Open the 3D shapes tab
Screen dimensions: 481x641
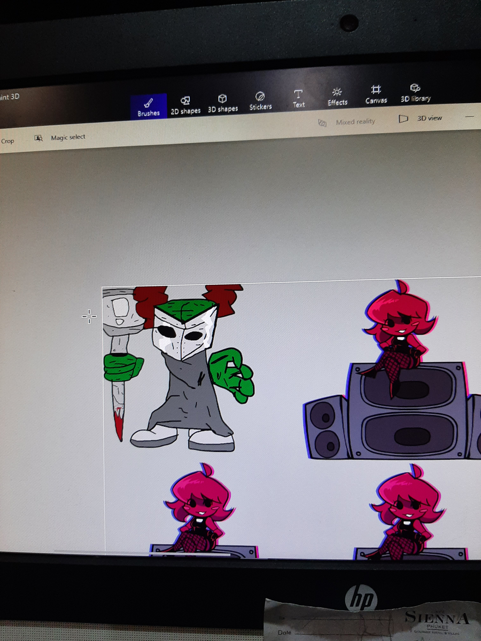[x=223, y=103]
